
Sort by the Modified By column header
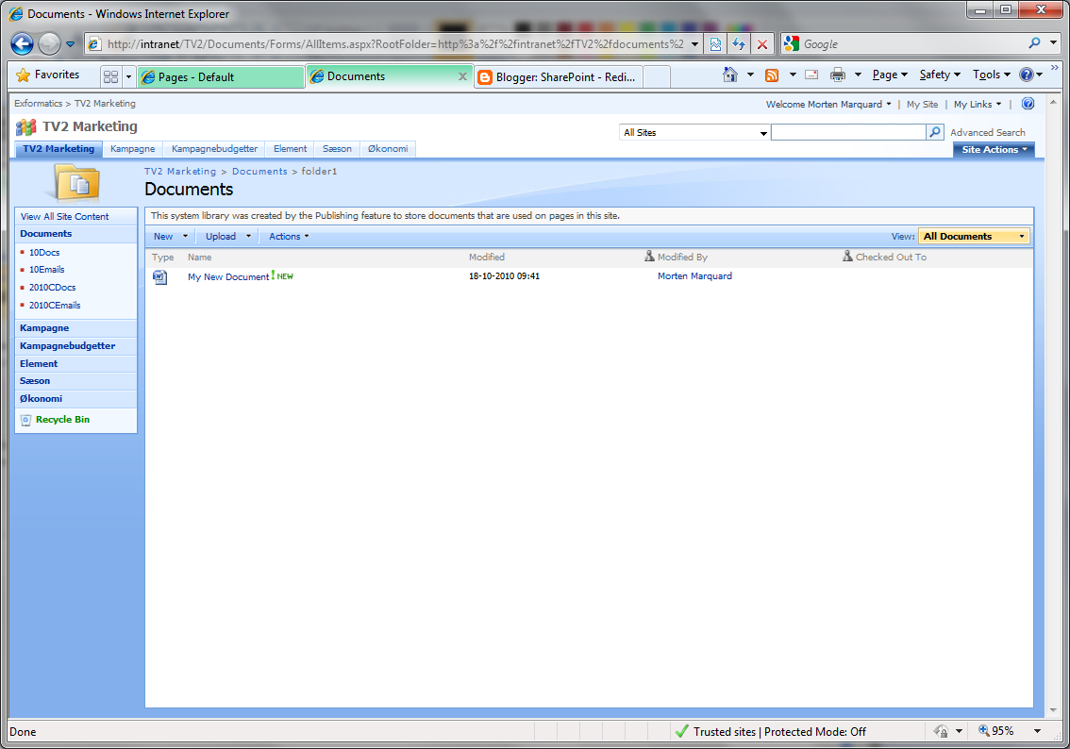(682, 258)
